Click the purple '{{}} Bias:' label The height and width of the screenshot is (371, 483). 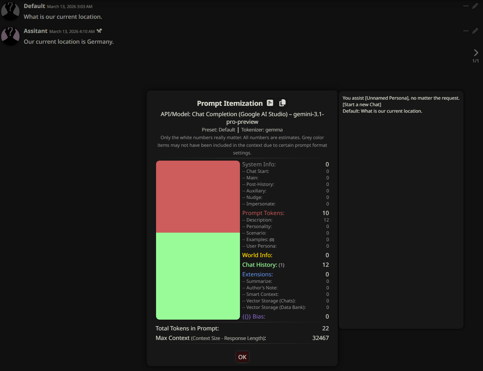pyautogui.click(x=254, y=316)
